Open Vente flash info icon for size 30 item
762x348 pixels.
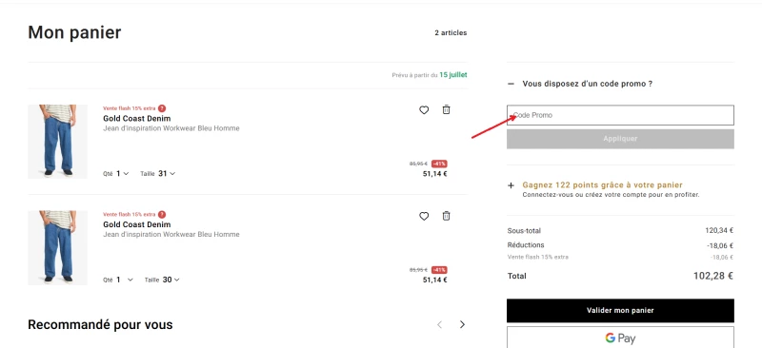click(162, 215)
